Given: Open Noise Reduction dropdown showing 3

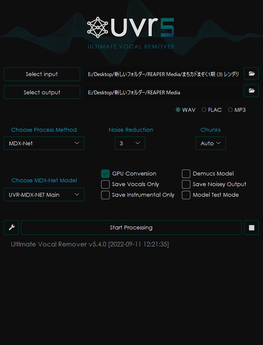Looking at the screenshot, I should pyautogui.click(x=130, y=143).
